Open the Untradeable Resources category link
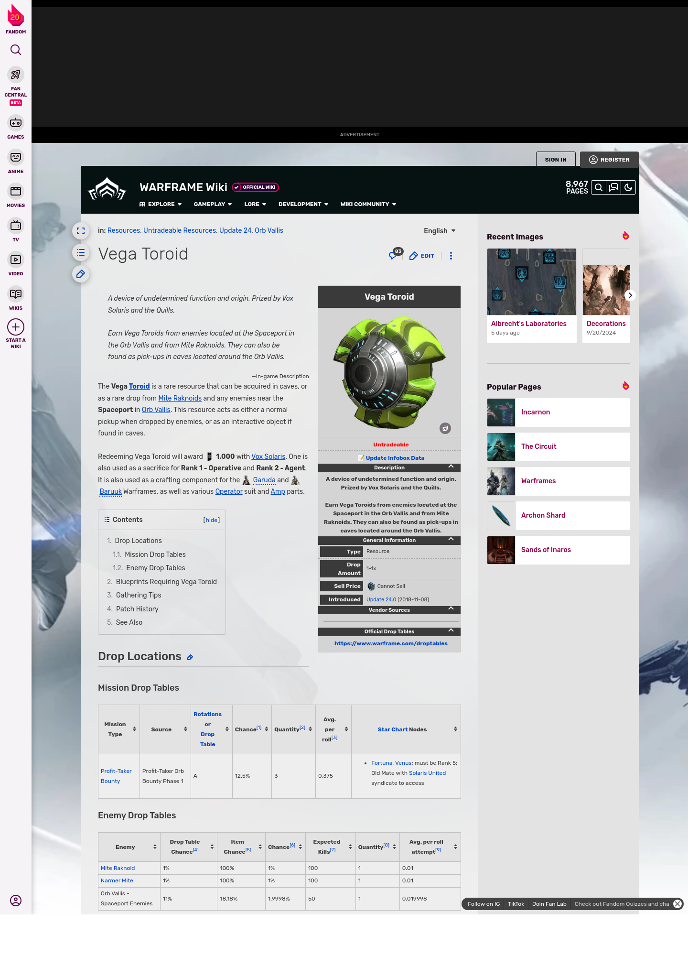The width and height of the screenshot is (688, 956). [180, 230]
